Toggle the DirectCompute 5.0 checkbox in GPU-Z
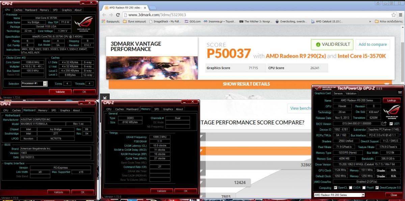The height and width of the screenshot is (201, 405). coord(376,188)
